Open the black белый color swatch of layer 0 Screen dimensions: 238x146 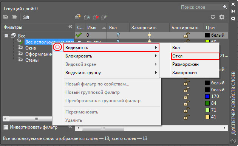click(x=207, y=35)
